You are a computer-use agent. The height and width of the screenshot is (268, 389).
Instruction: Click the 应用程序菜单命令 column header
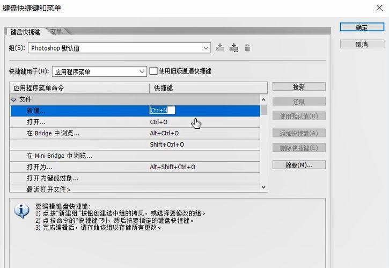(x=79, y=88)
